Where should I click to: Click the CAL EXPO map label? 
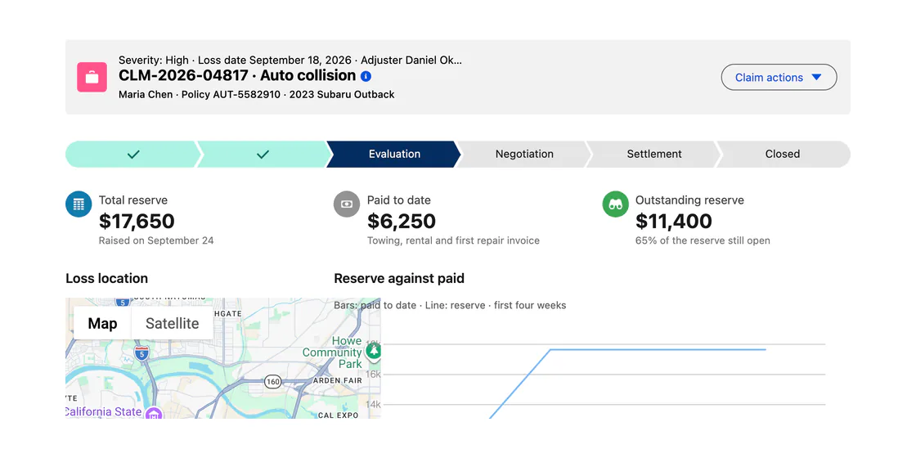coord(337,415)
